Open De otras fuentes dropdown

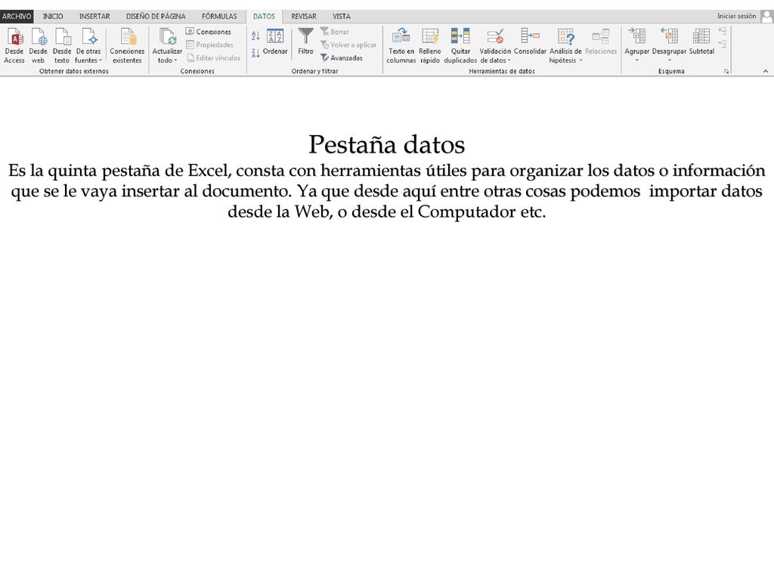[x=88, y=45]
